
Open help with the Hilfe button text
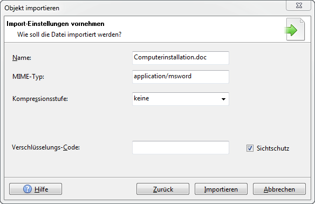click(x=41, y=189)
